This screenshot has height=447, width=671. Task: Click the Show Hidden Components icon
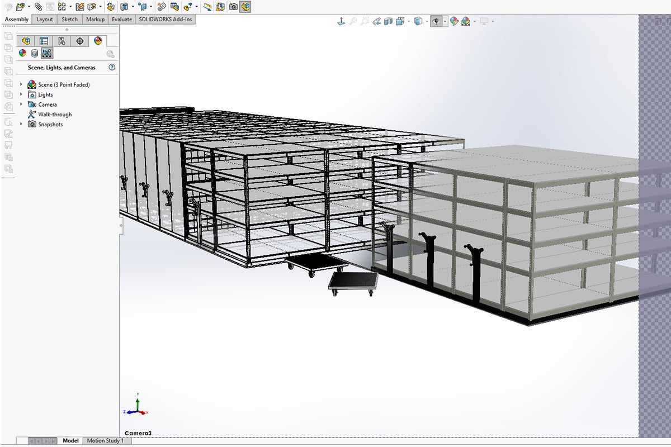tap(111, 7)
